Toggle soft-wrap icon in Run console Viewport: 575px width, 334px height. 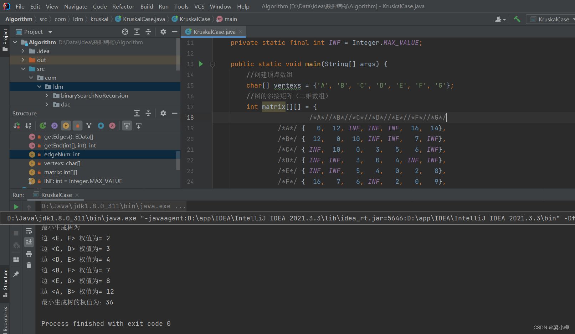[29, 231]
